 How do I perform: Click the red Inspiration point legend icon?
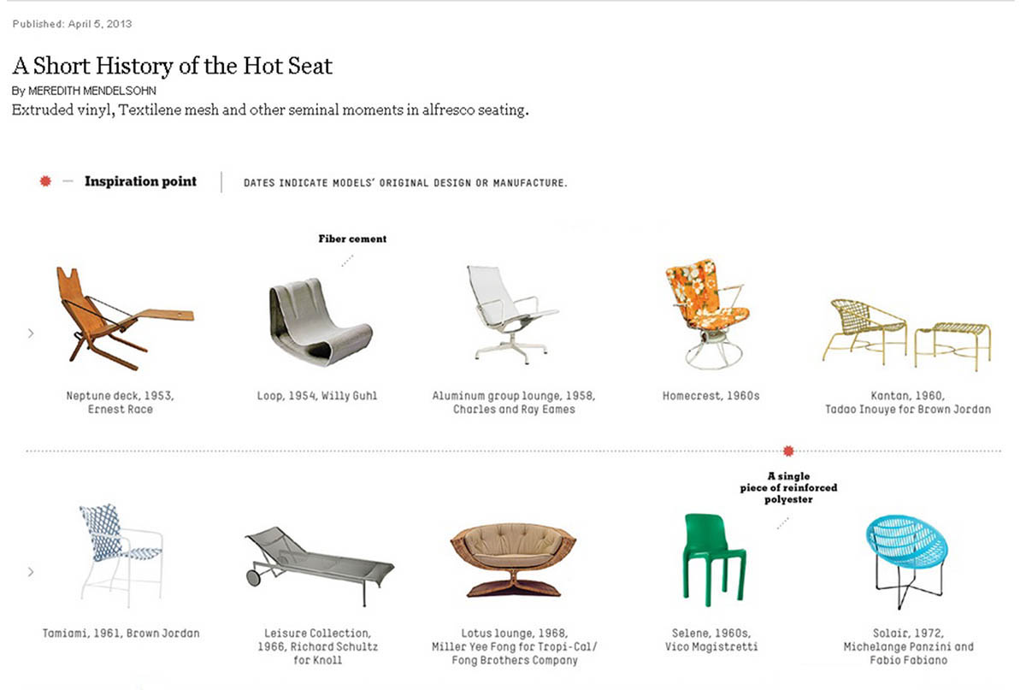(x=45, y=181)
